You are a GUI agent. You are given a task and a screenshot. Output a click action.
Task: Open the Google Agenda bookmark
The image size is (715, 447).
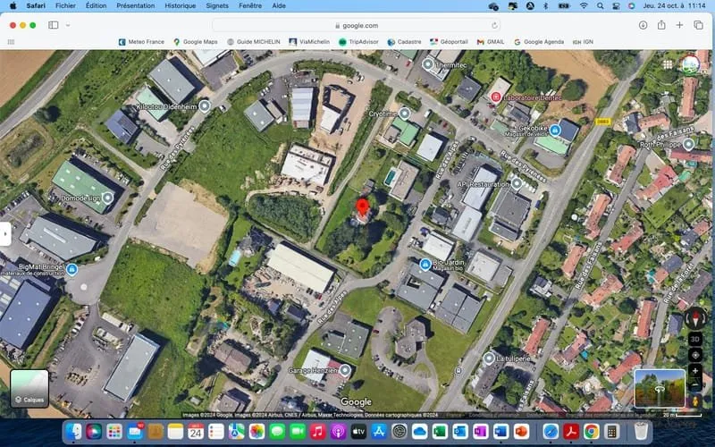[x=539, y=41]
